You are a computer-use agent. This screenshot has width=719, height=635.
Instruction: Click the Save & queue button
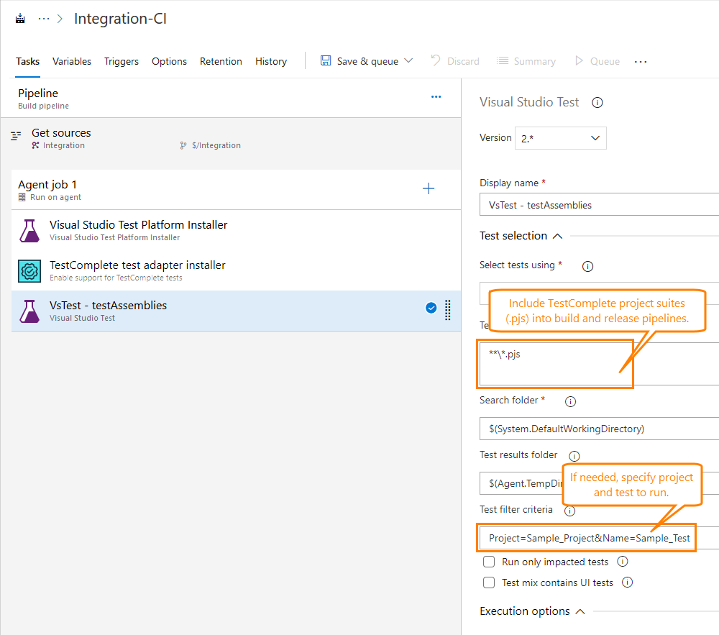(x=367, y=62)
